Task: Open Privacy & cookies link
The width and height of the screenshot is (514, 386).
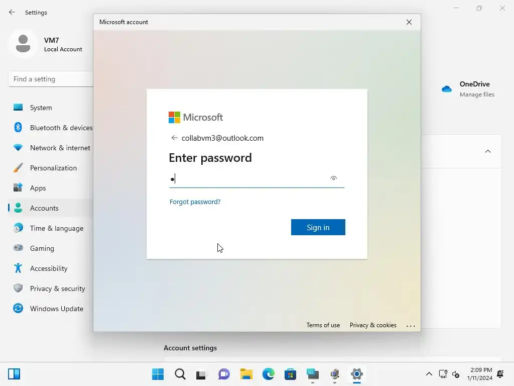Action: tap(373, 325)
